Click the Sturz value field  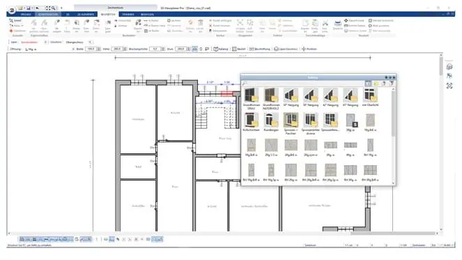(180, 49)
